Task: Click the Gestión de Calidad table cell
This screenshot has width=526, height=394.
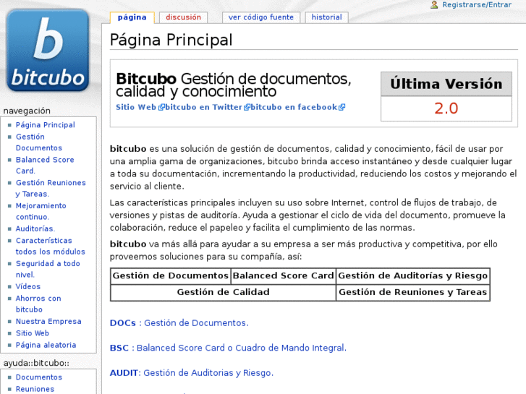Action: click(223, 292)
